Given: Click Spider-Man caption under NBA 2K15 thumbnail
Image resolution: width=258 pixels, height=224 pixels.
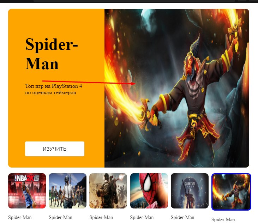Looking at the screenshot, I should 20,217.
